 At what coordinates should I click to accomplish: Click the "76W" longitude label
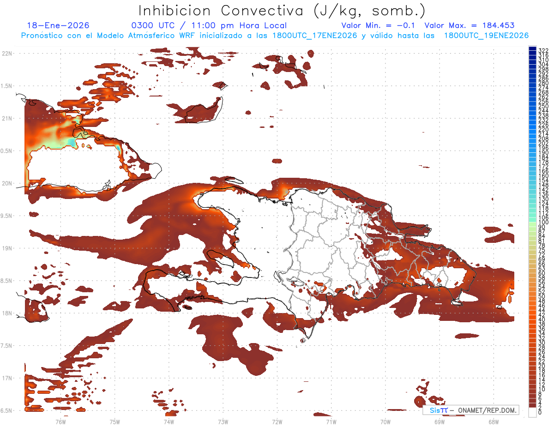pos(60,422)
